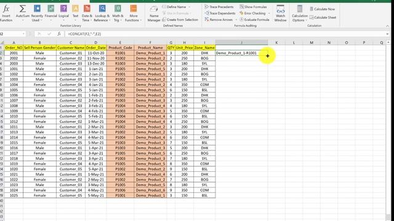This screenshot has width=394, height=221.
Task: Click Calculate Sheet
Action: [323, 17]
